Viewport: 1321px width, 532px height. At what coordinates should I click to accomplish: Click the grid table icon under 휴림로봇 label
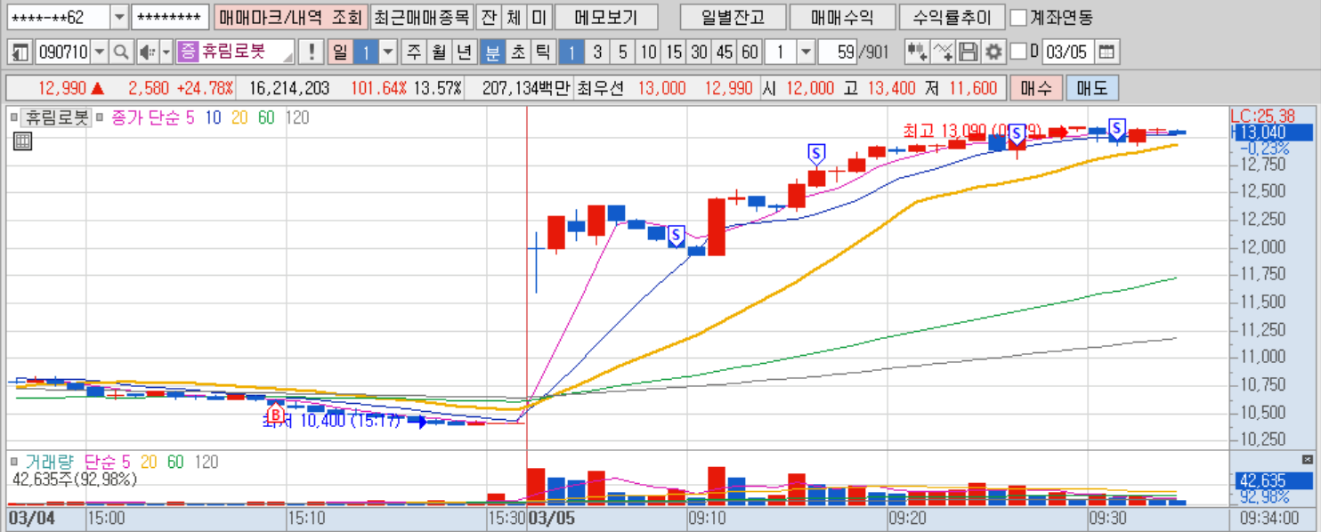tap(22, 141)
